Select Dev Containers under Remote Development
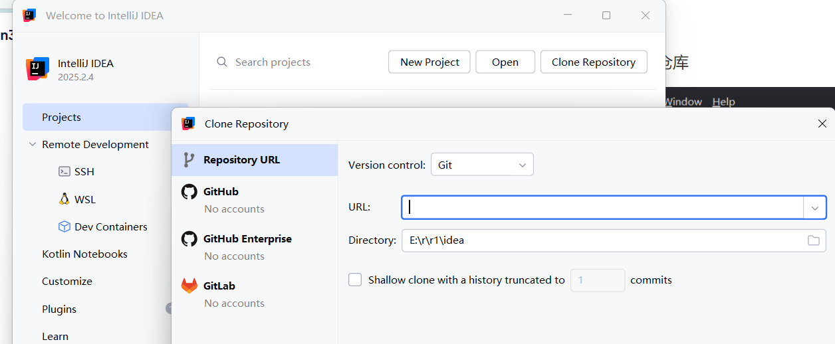Viewport: 835px width, 344px height. point(111,226)
